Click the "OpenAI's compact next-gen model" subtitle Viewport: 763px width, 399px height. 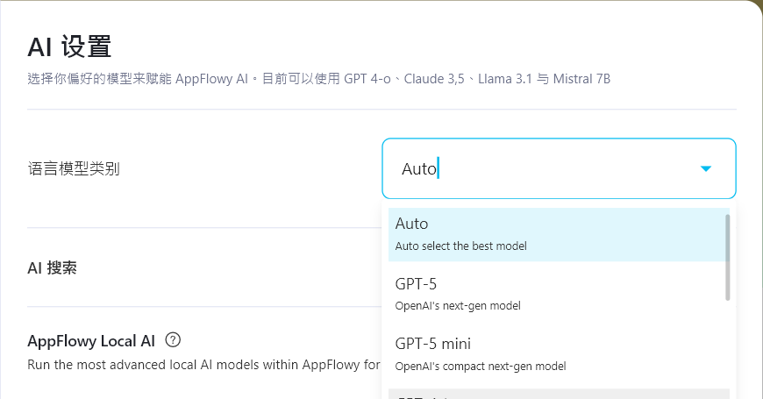click(481, 366)
